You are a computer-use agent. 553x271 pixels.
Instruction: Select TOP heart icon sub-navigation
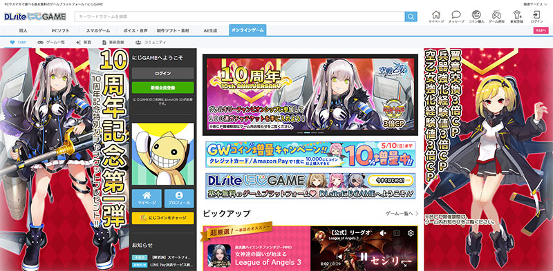[18, 42]
